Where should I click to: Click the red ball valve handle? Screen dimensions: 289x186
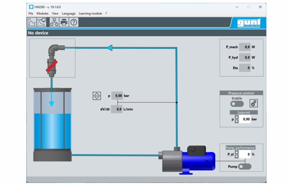point(52,66)
